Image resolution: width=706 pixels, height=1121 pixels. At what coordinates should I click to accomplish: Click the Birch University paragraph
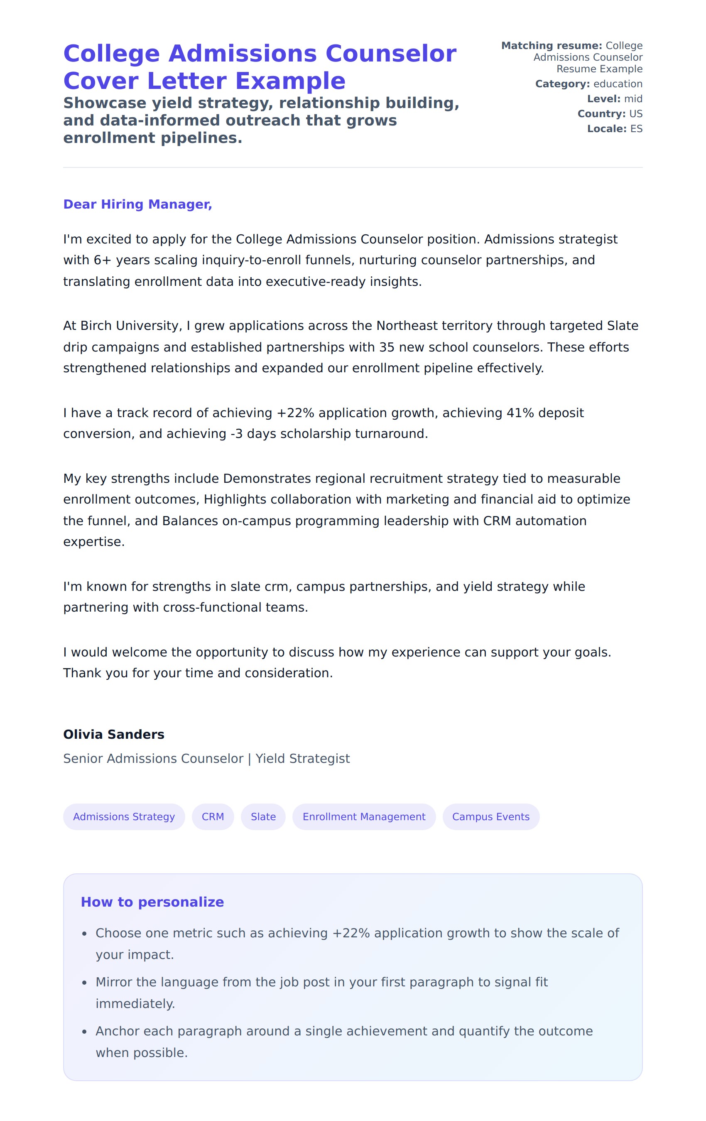pos(351,347)
